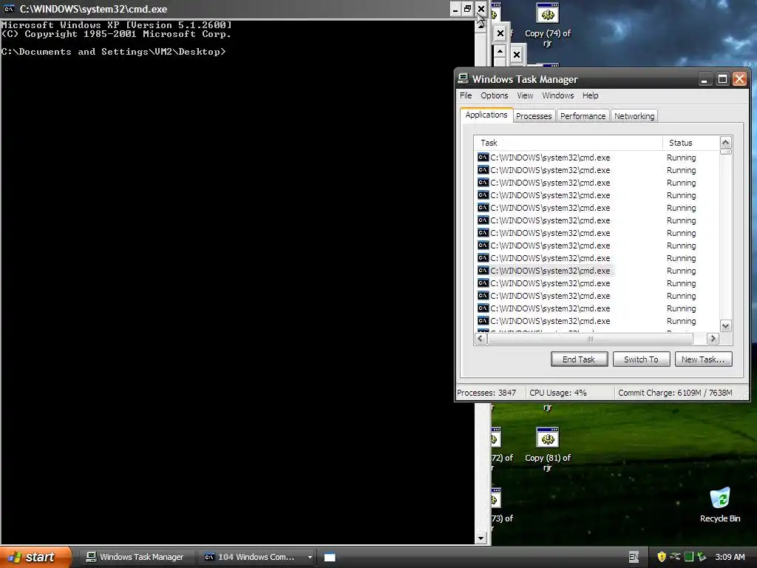This screenshot has height=568, width=757.
Task: Click End Task button
Action: coord(579,359)
